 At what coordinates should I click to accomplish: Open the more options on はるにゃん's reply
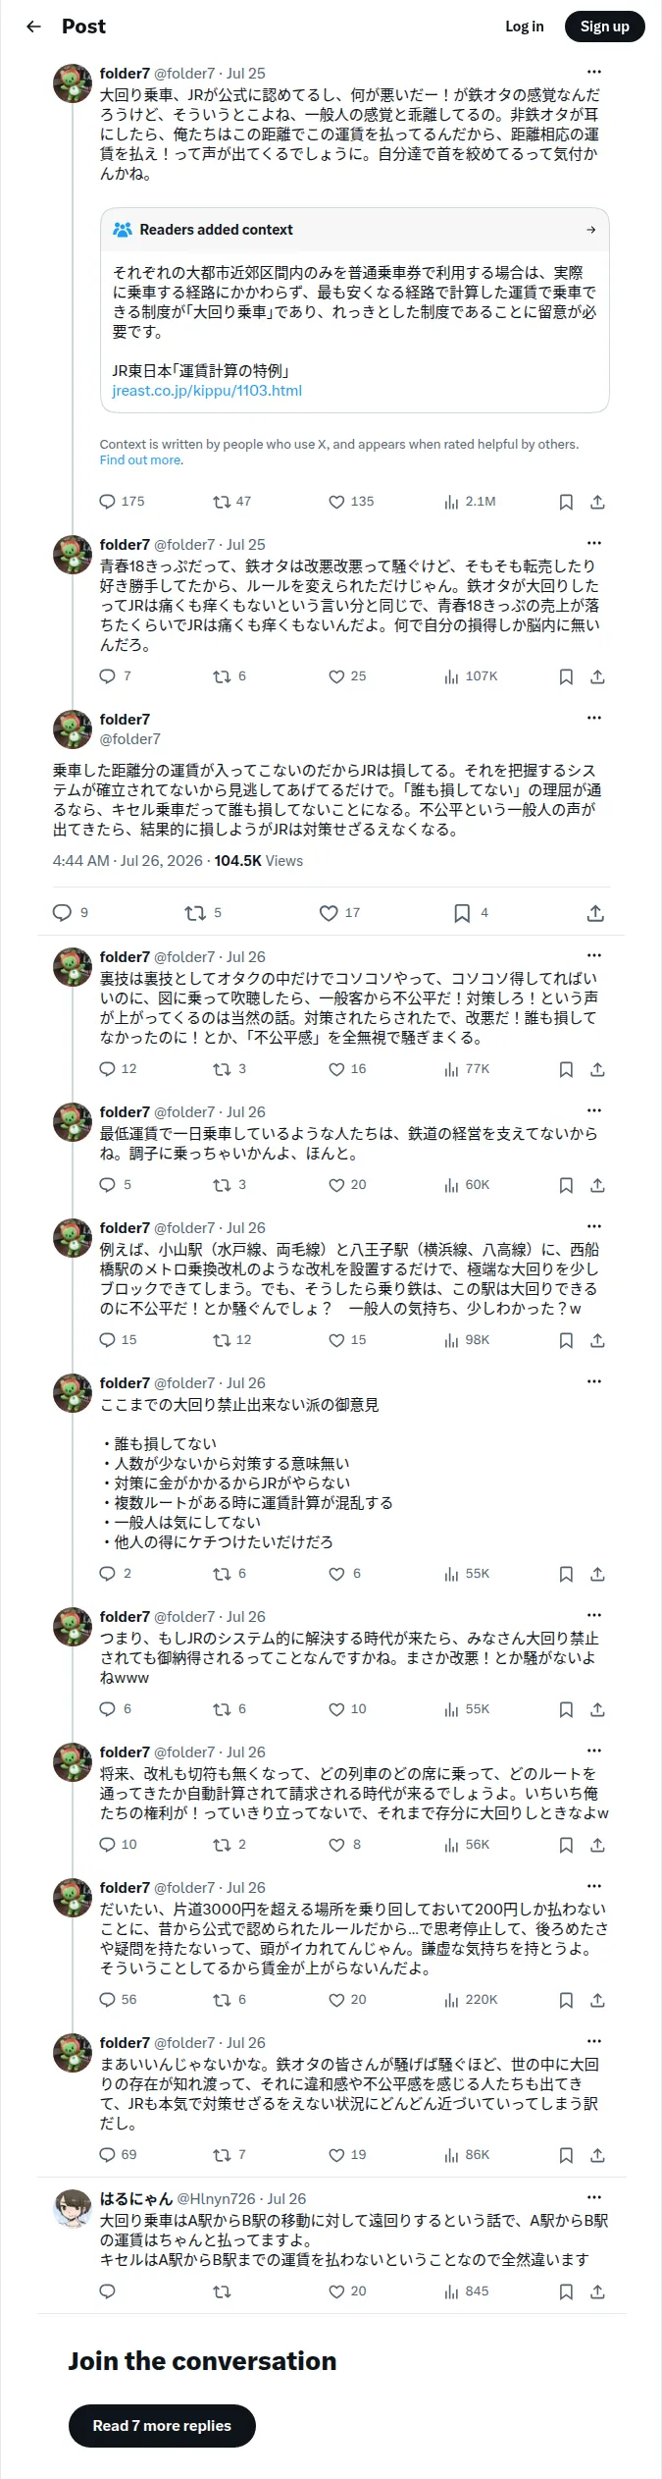[x=594, y=2197]
